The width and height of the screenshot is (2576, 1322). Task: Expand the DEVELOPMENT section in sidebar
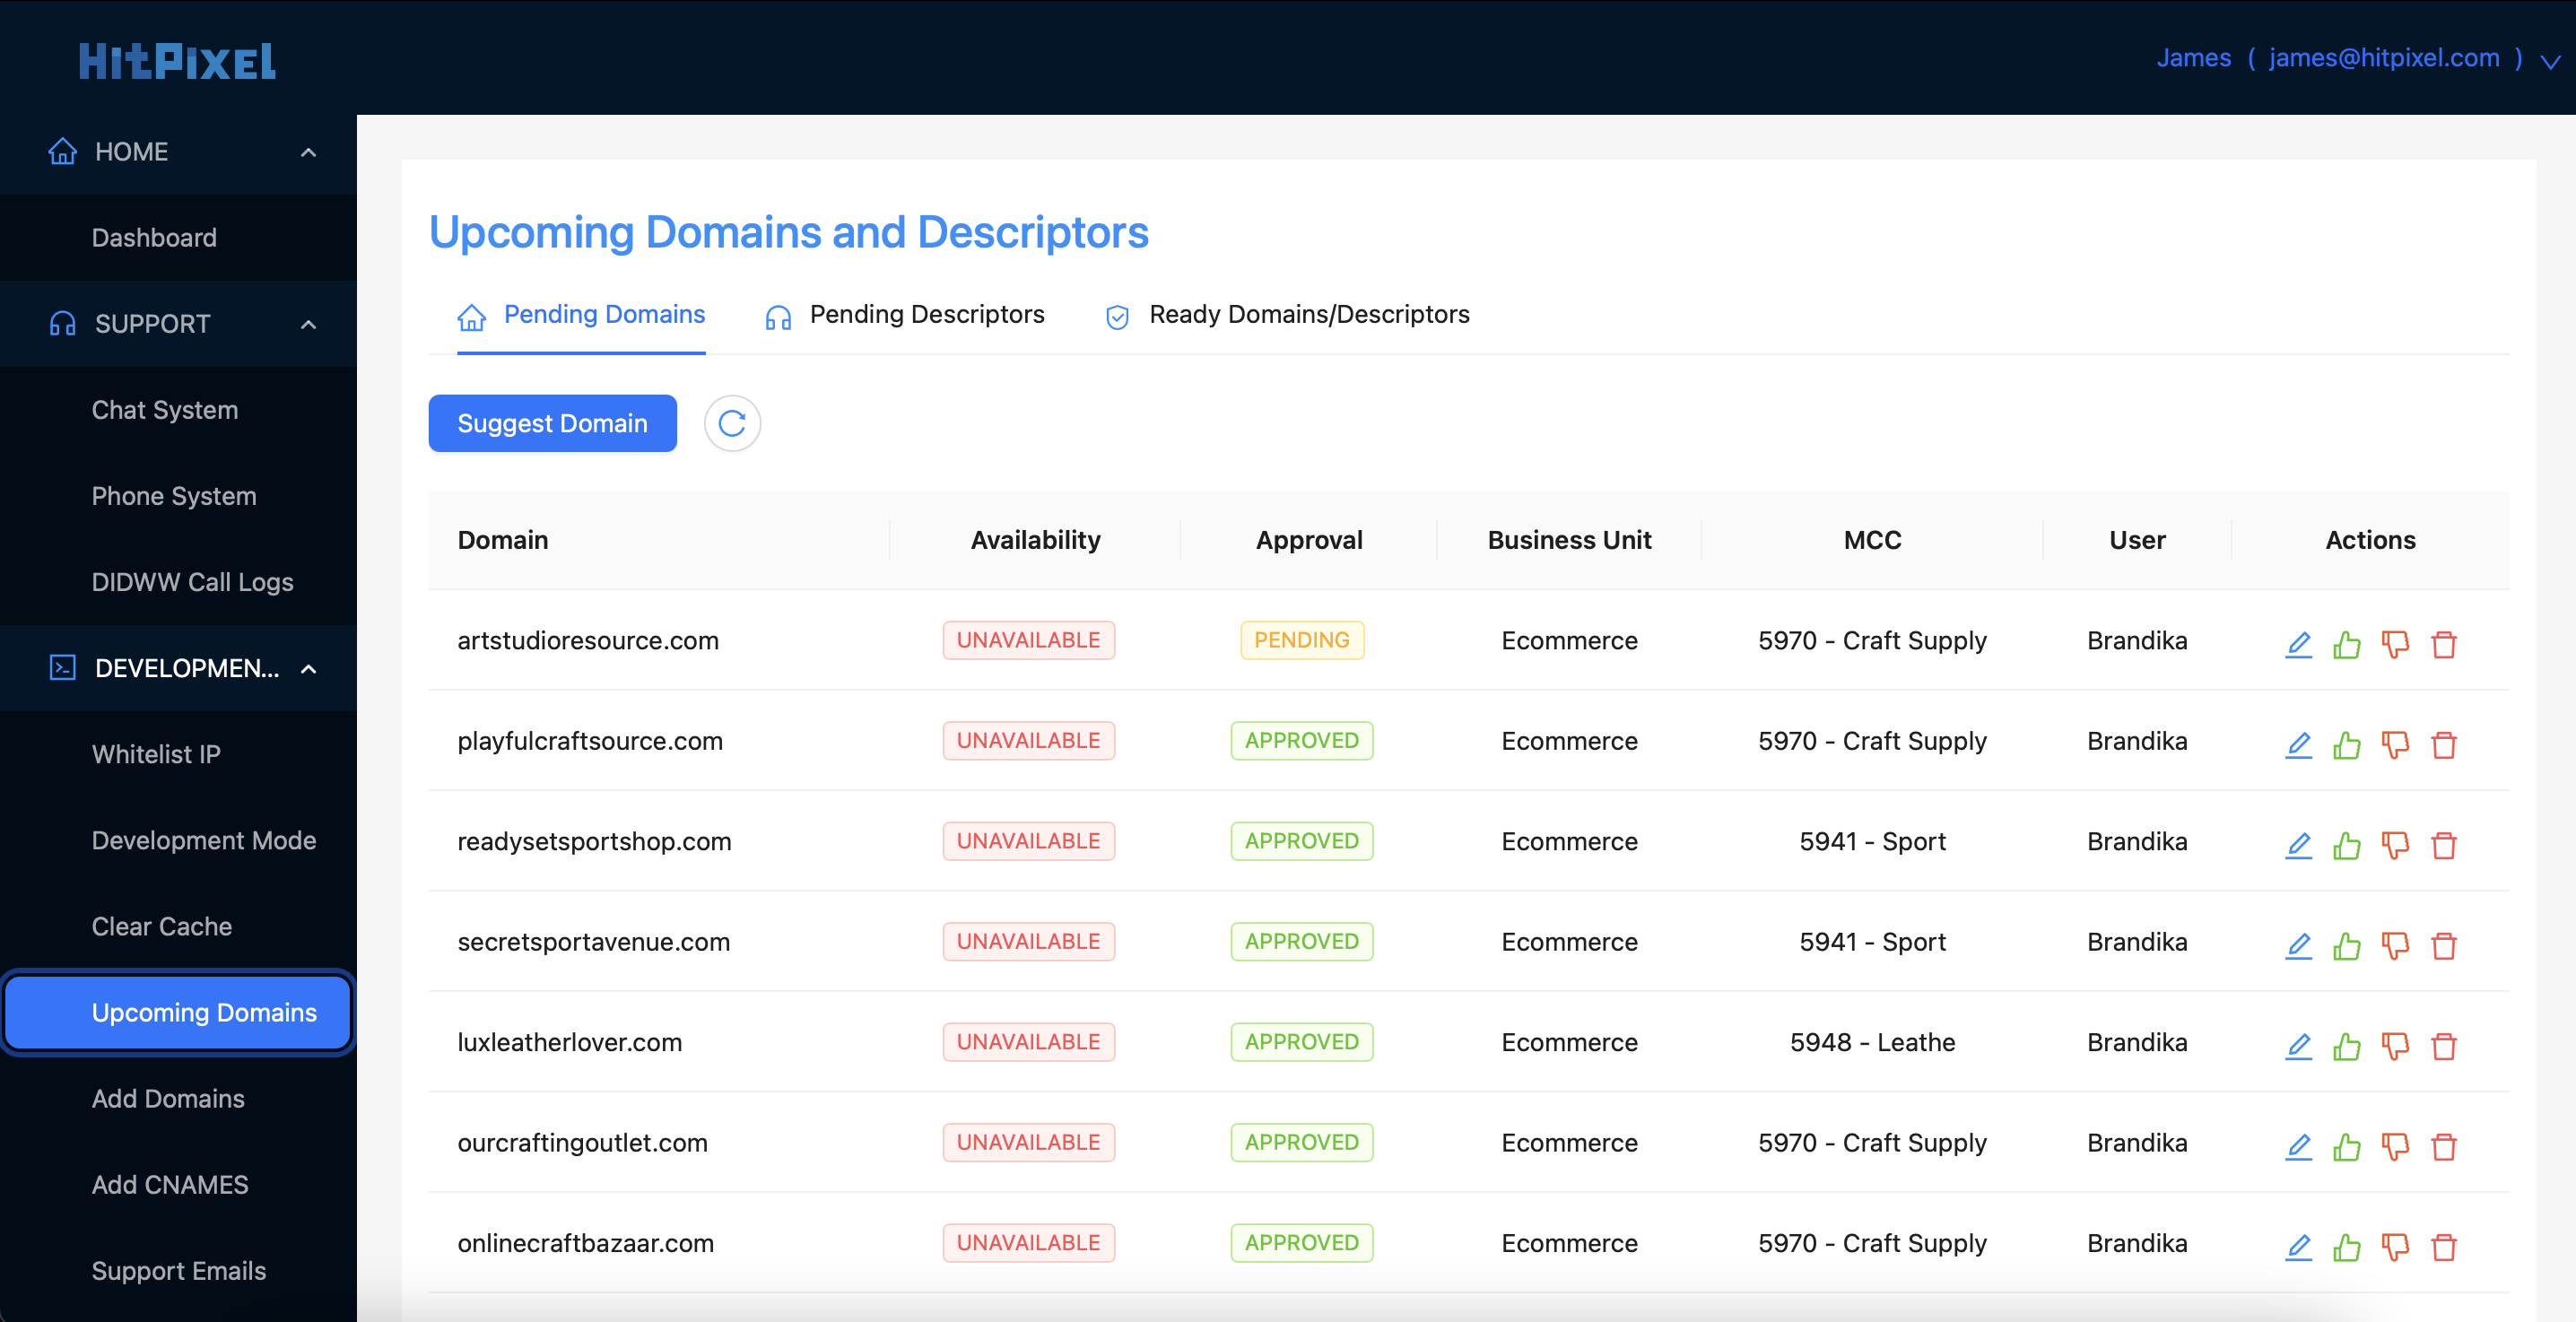pos(310,668)
